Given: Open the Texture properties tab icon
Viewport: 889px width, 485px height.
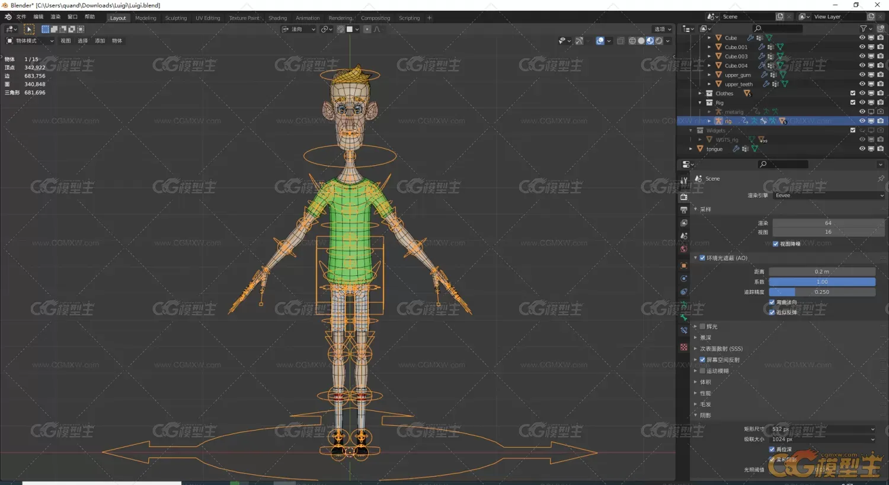Looking at the screenshot, I should pyautogui.click(x=684, y=347).
